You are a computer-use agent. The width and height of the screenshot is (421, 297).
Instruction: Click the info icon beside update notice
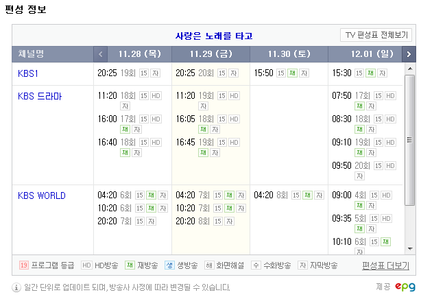pos(16,287)
